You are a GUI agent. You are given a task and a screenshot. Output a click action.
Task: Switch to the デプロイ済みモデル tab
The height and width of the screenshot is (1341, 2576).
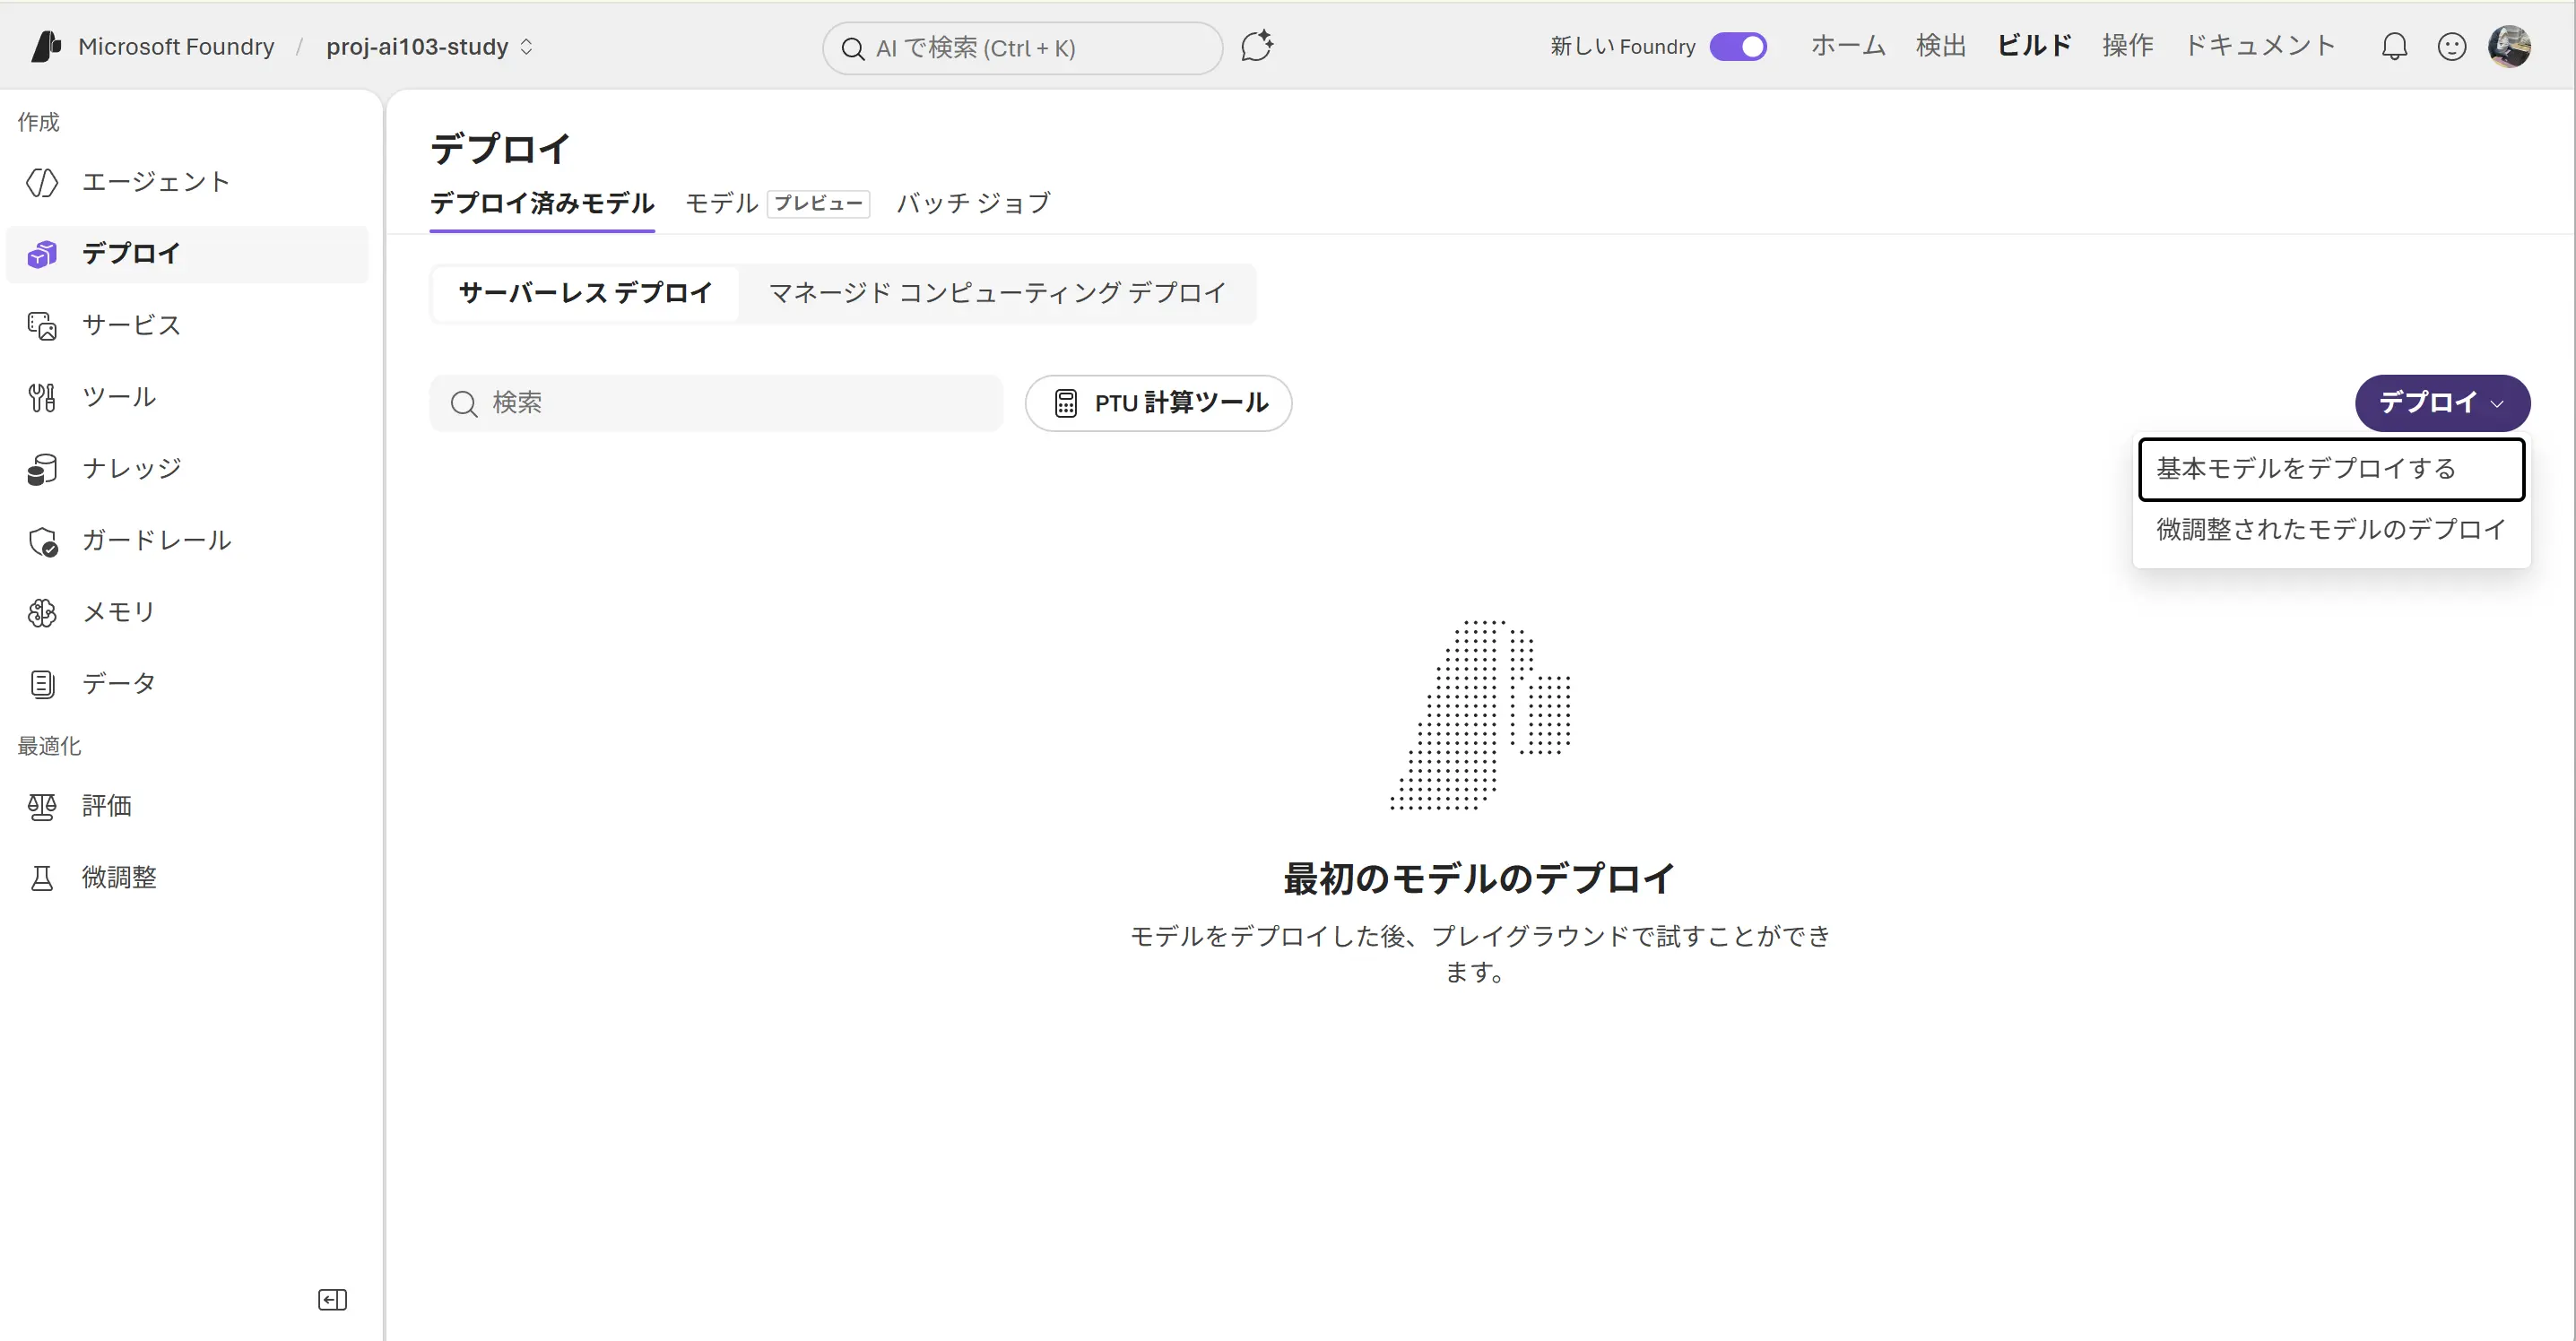pos(542,203)
